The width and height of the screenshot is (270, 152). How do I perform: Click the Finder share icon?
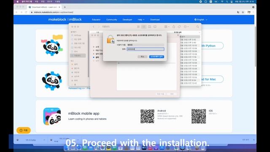[x=173, y=27]
